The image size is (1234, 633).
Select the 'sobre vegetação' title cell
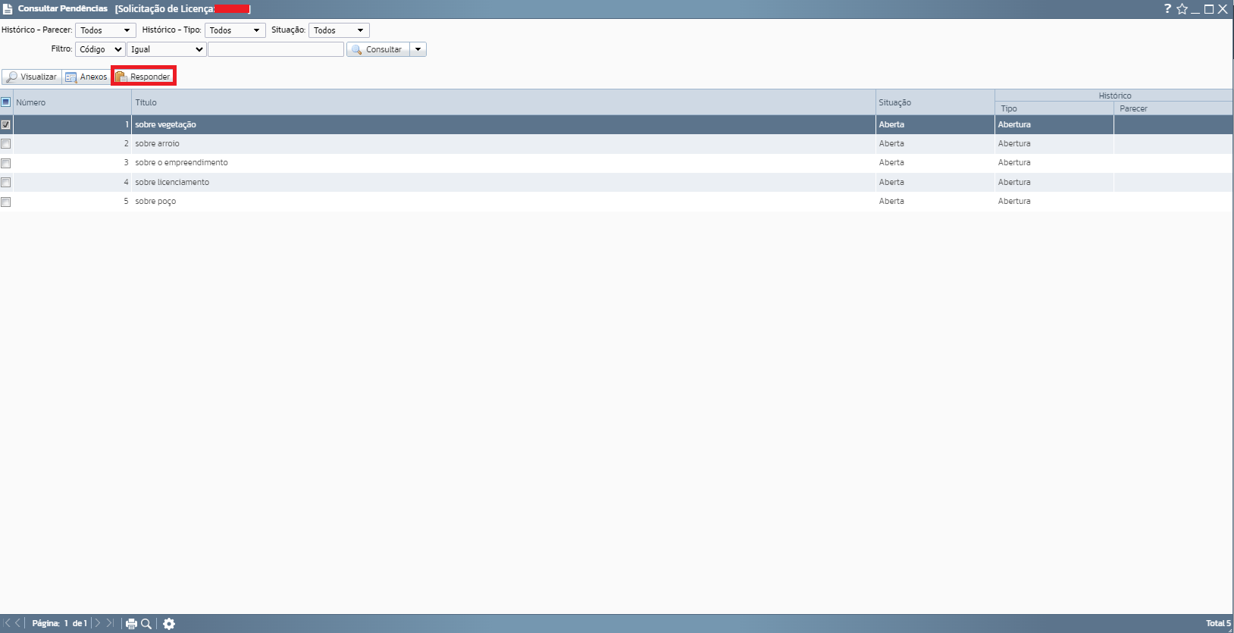(503, 124)
